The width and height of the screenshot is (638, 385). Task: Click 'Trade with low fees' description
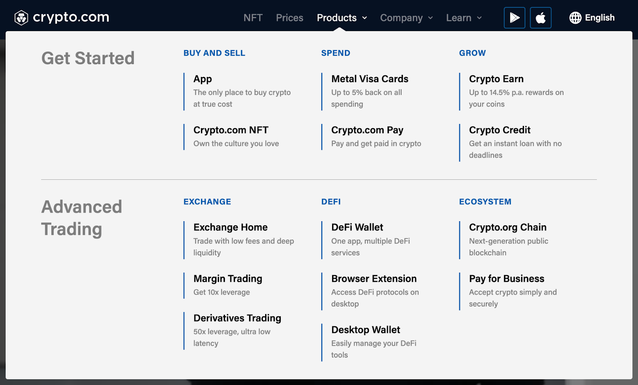click(x=244, y=247)
